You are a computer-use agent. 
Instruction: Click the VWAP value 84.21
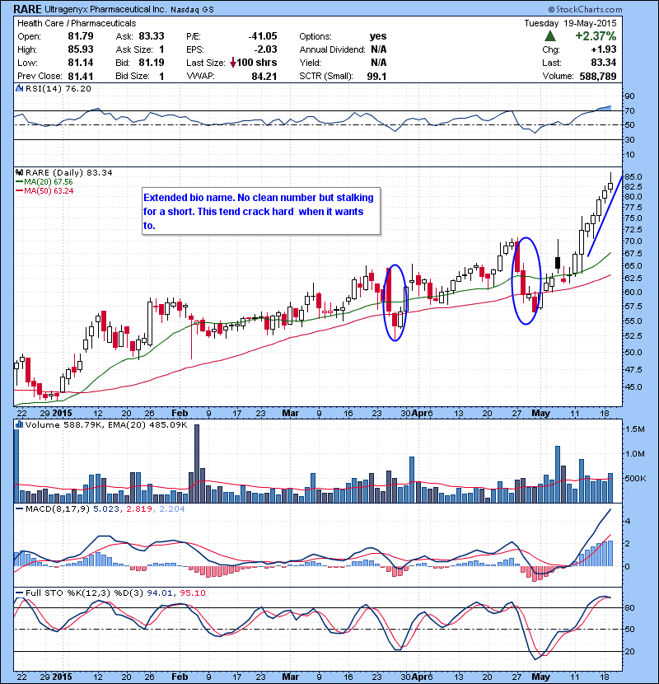click(x=264, y=77)
